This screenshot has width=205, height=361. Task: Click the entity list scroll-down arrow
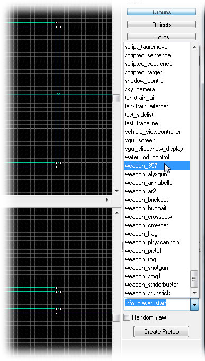click(194, 293)
